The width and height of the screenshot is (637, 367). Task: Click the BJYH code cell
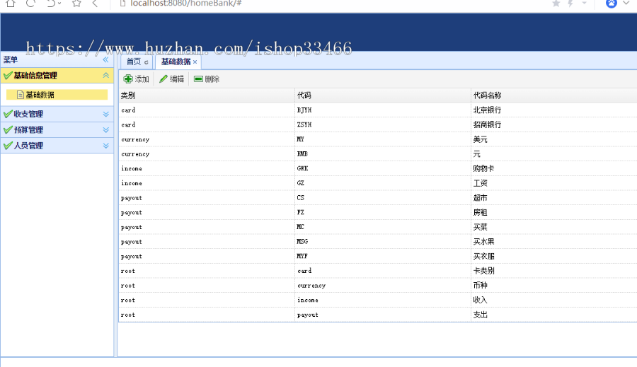[383, 110]
